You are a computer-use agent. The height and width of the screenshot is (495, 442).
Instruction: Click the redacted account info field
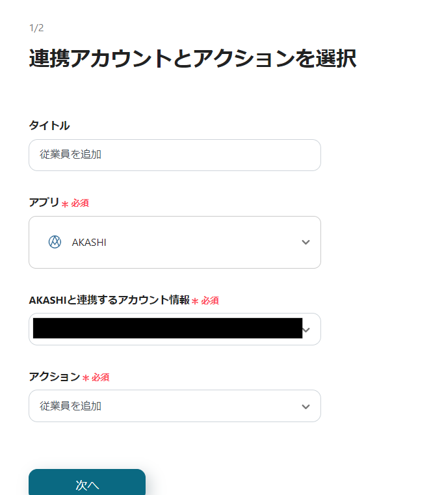(x=168, y=328)
